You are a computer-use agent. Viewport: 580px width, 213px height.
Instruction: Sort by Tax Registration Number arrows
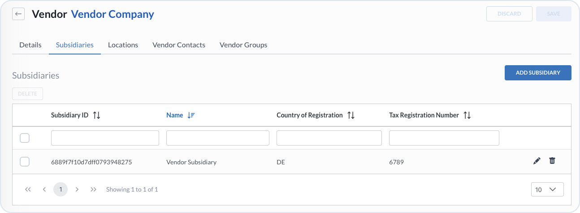click(x=467, y=115)
